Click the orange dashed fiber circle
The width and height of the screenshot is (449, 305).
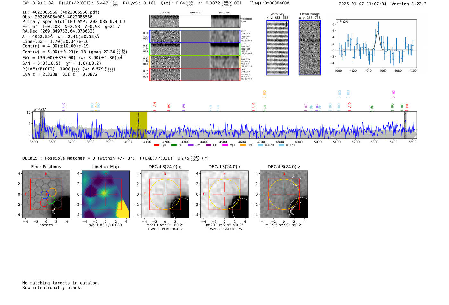[x=52, y=192]
